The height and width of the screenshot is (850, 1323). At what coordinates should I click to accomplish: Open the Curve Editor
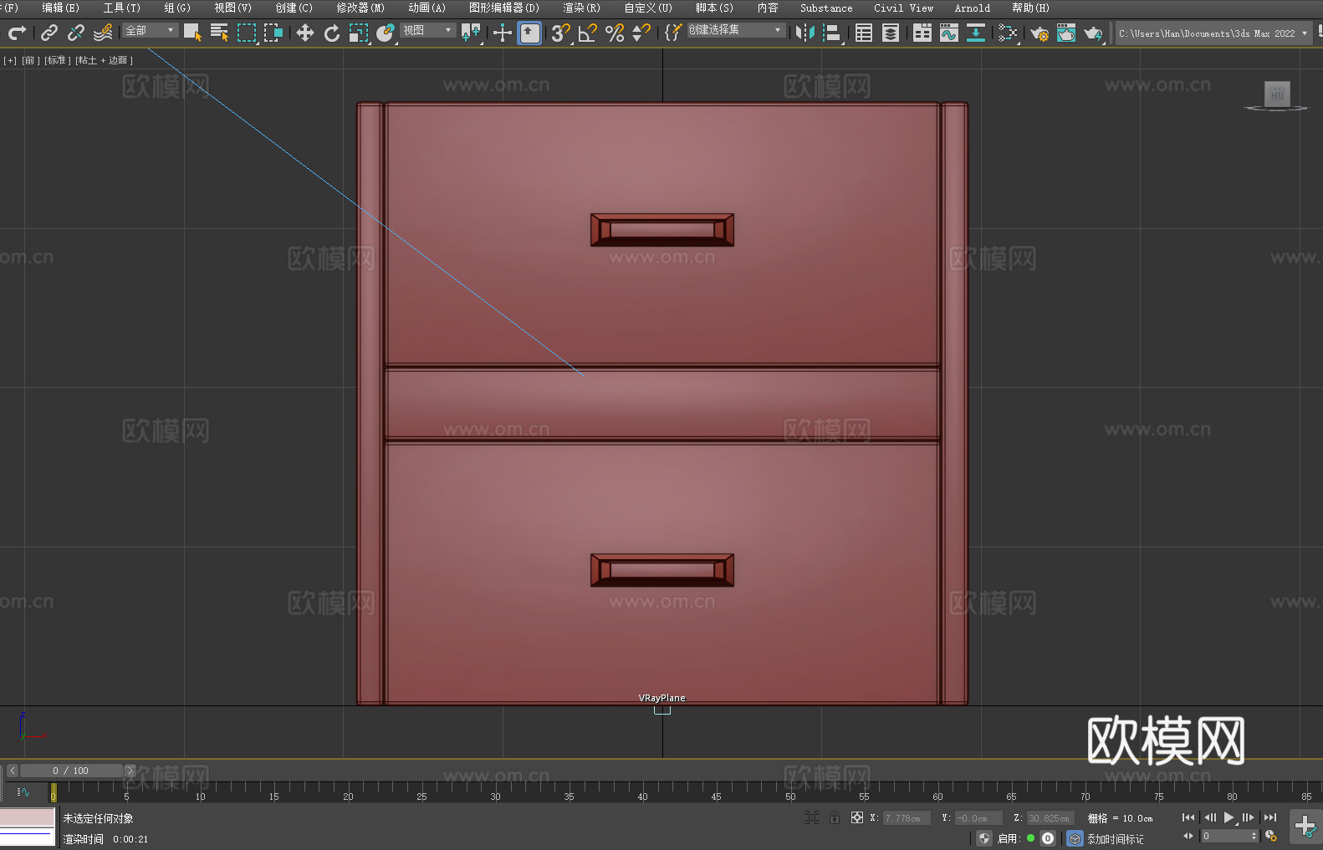point(949,33)
